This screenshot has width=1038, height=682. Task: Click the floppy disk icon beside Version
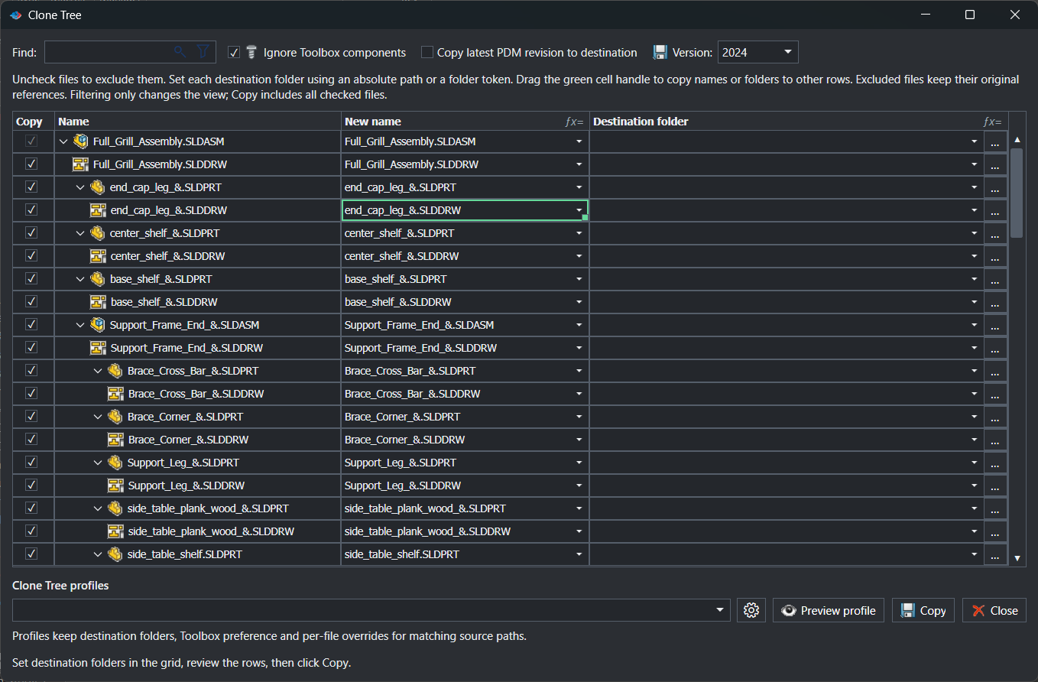click(660, 52)
